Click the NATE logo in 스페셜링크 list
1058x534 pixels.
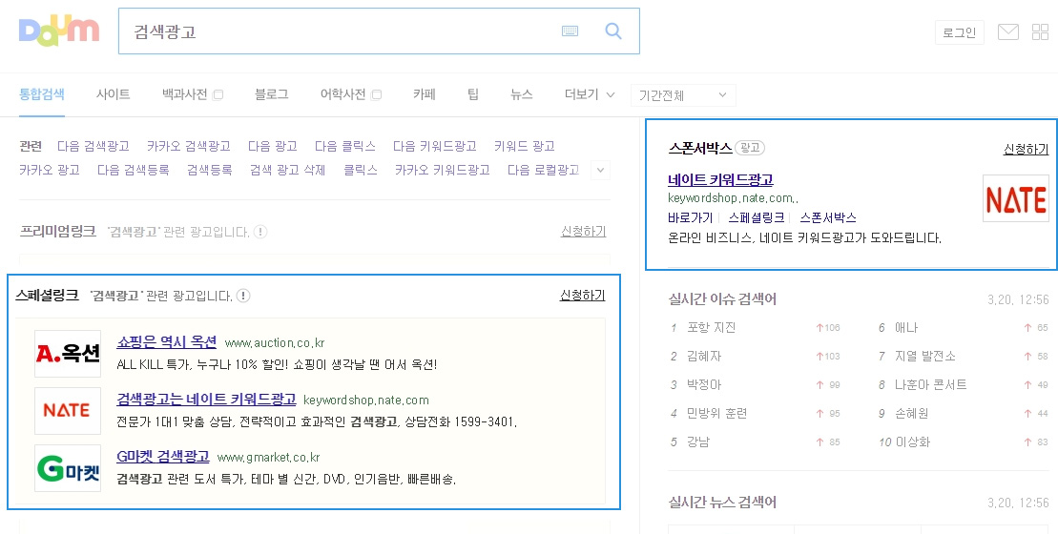point(68,411)
